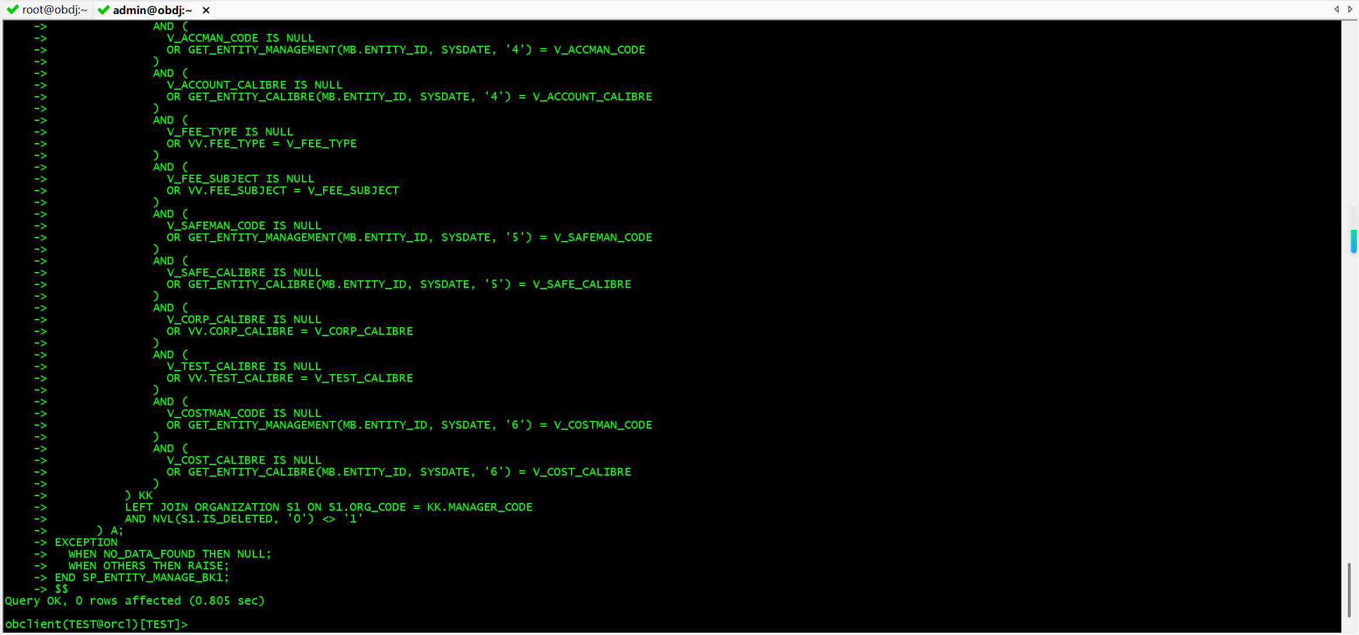This screenshot has height=635, width=1359.
Task: Click line ending '= V_SAFEMAN_CODE'
Action: pyautogui.click(x=409, y=237)
